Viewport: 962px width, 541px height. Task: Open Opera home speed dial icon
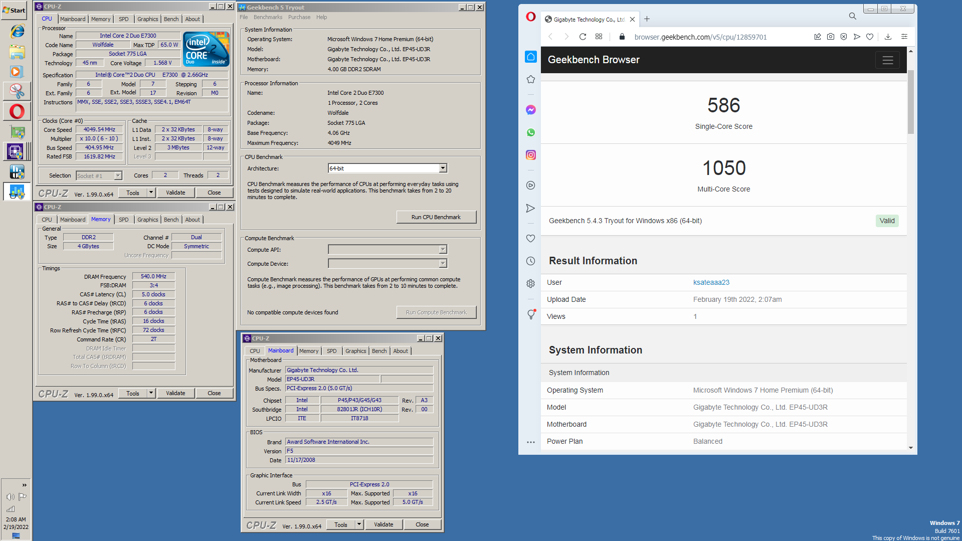point(530,57)
